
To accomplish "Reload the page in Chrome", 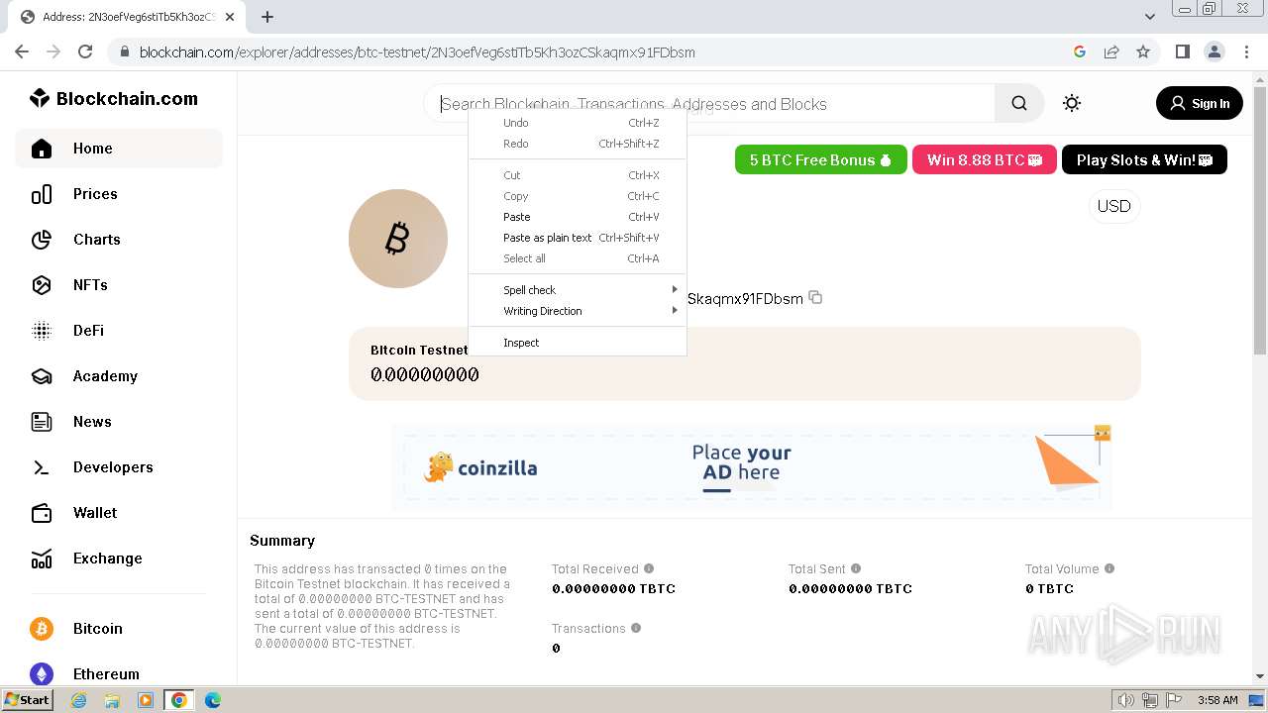I will coord(85,51).
